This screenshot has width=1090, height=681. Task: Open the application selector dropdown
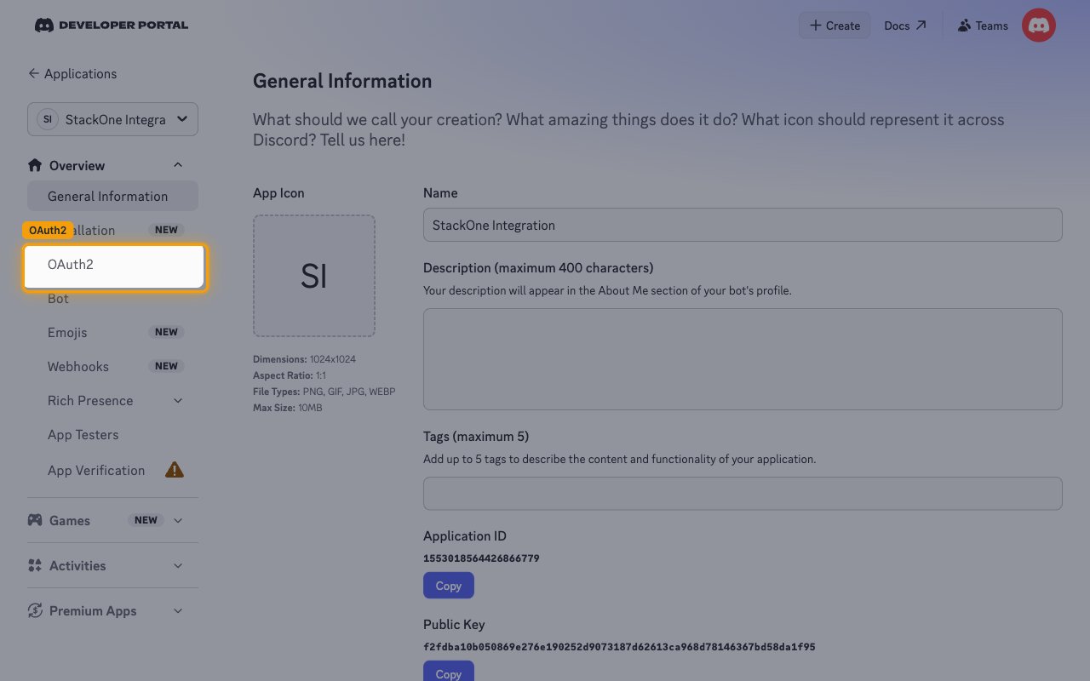coord(113,119)
